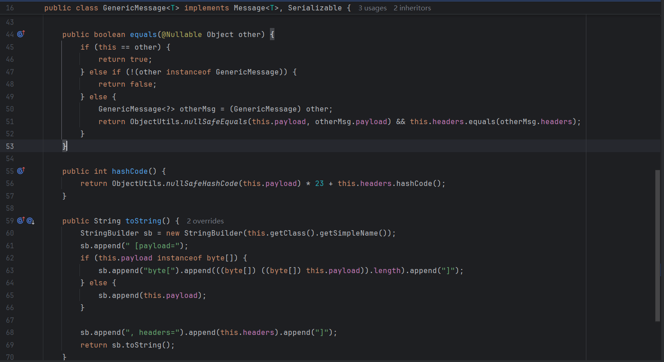Click 'sb.append(this.payload);' on line 65
Viewport: 664px width, 362px height.
[153, 295]
